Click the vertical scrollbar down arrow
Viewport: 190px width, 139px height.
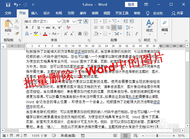[188, 126]
